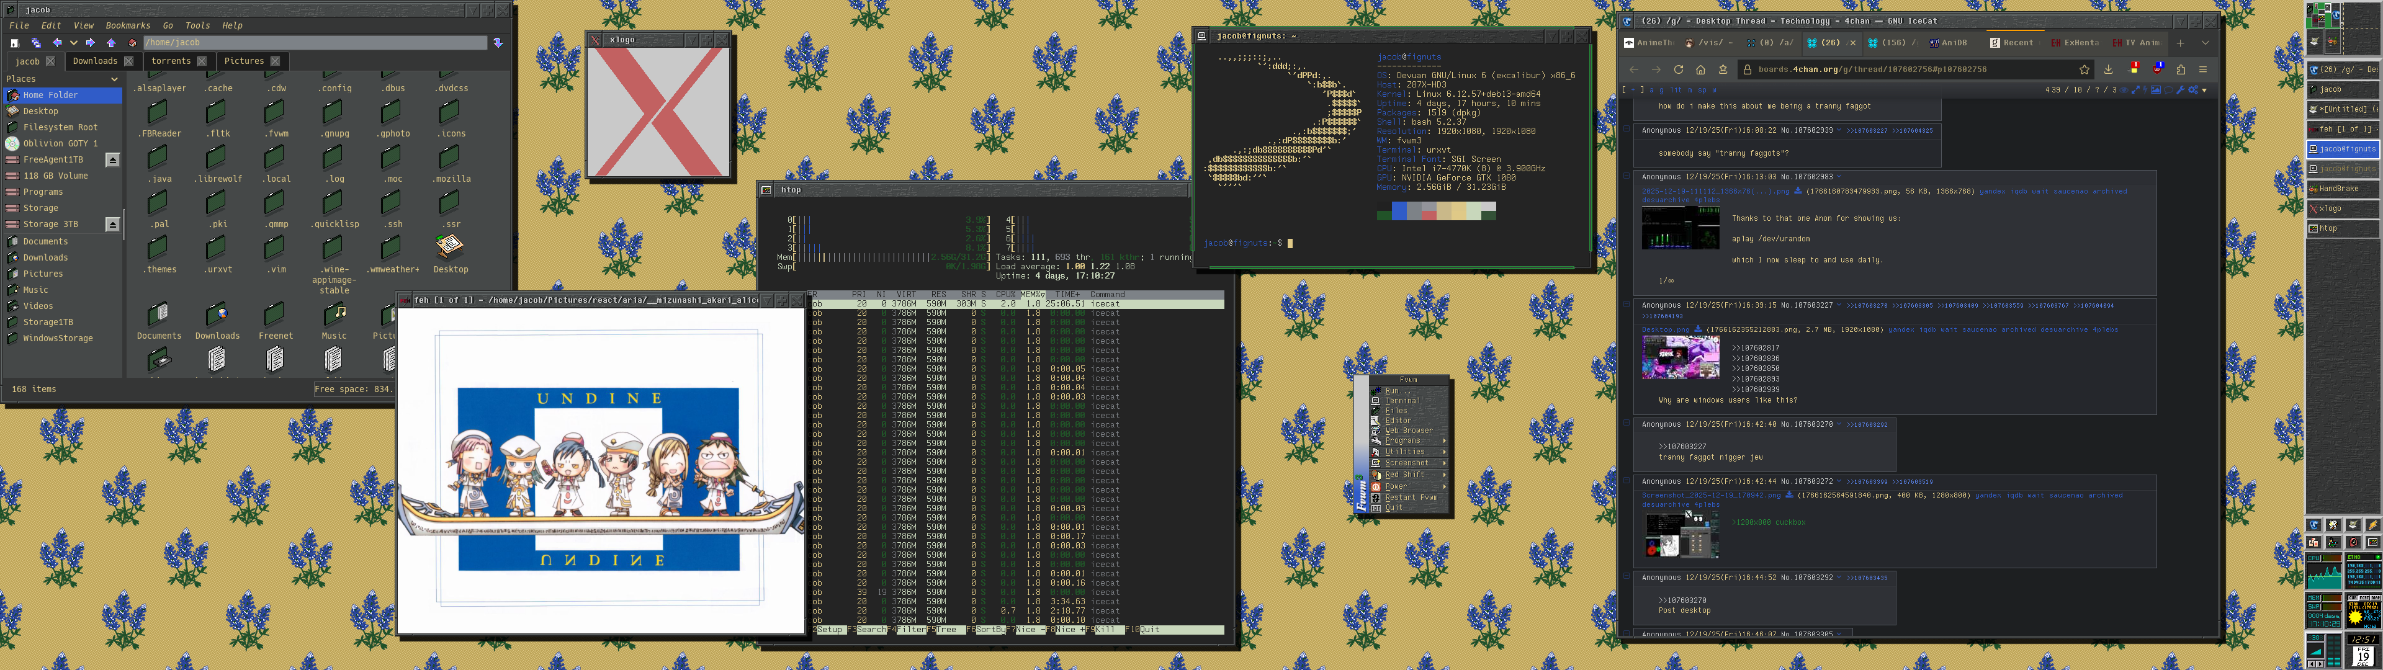Expand the Places sidebar dropdown
Viewport: 2383px width, 670px height.
tap(115, 79)
